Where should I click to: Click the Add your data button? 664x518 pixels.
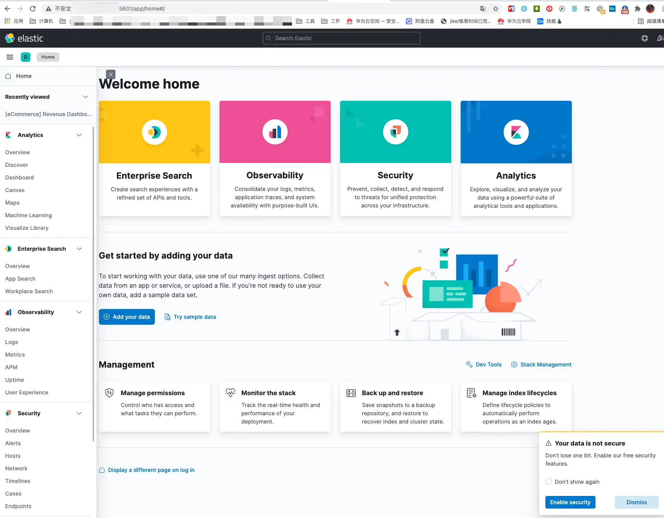(127, 317)
